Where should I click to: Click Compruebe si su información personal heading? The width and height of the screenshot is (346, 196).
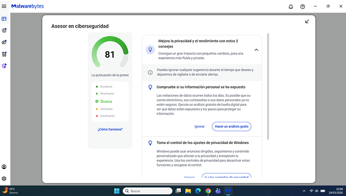click(x=201, y=87)
